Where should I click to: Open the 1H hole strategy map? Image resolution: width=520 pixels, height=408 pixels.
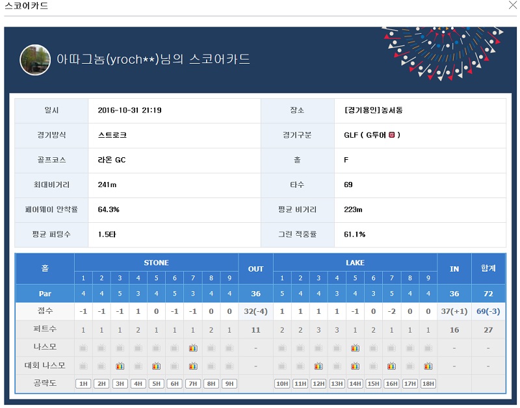pyautogui.click(x=83, y=383)
